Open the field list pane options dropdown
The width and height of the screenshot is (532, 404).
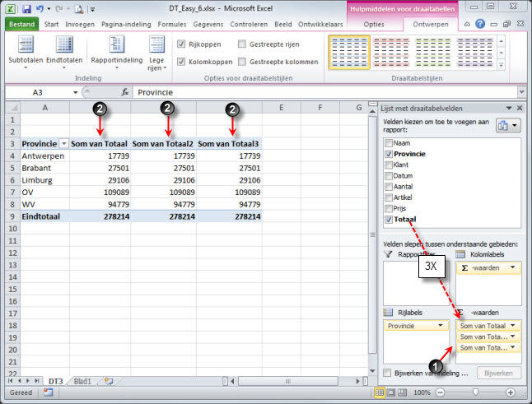click(509, 108)
